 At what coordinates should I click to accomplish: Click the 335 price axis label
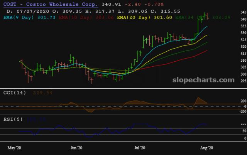tap(244, 26)
